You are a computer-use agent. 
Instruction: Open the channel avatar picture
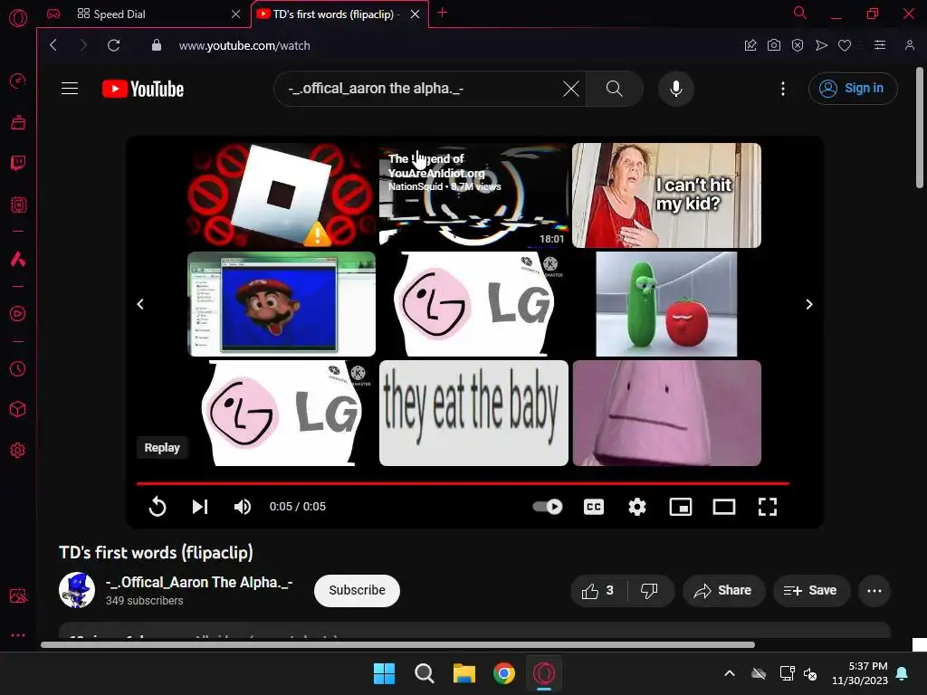77,590
